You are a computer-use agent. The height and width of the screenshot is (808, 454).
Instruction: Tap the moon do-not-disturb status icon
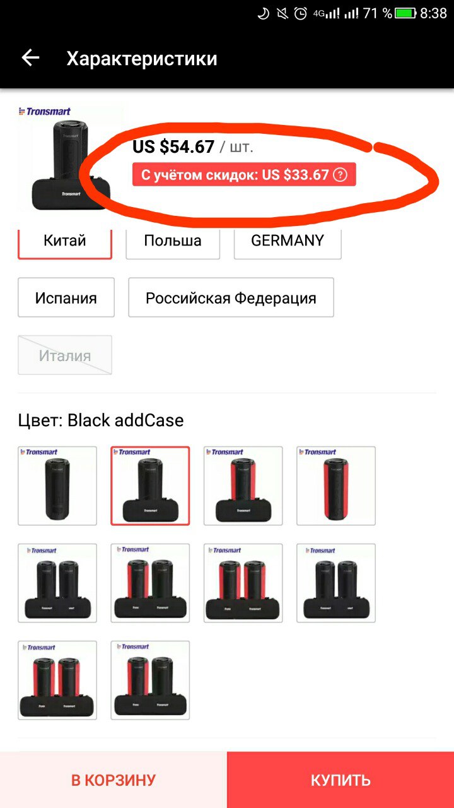264,13
